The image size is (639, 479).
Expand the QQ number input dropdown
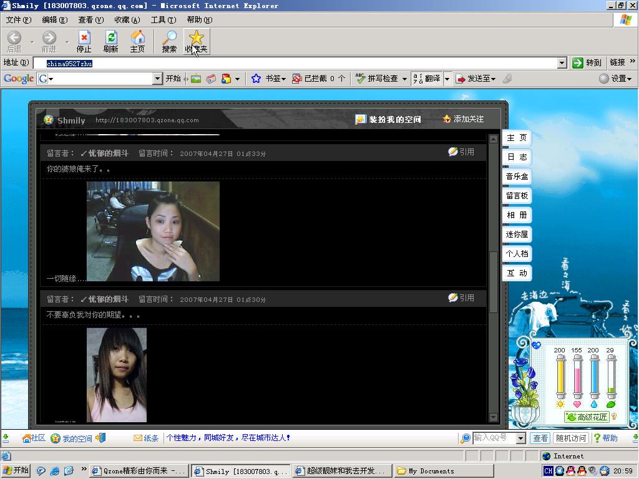[x=520, y=438]
